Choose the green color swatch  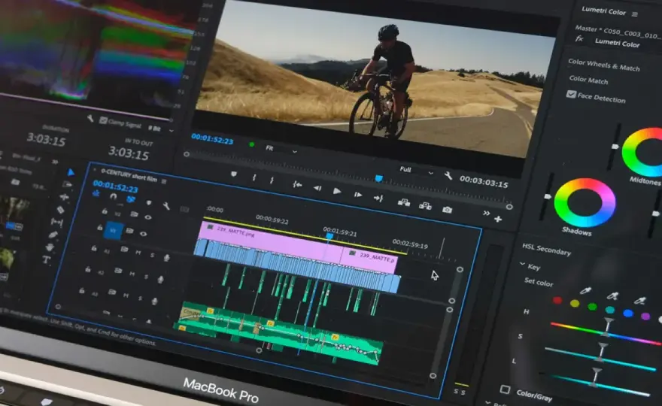point(592,307)
